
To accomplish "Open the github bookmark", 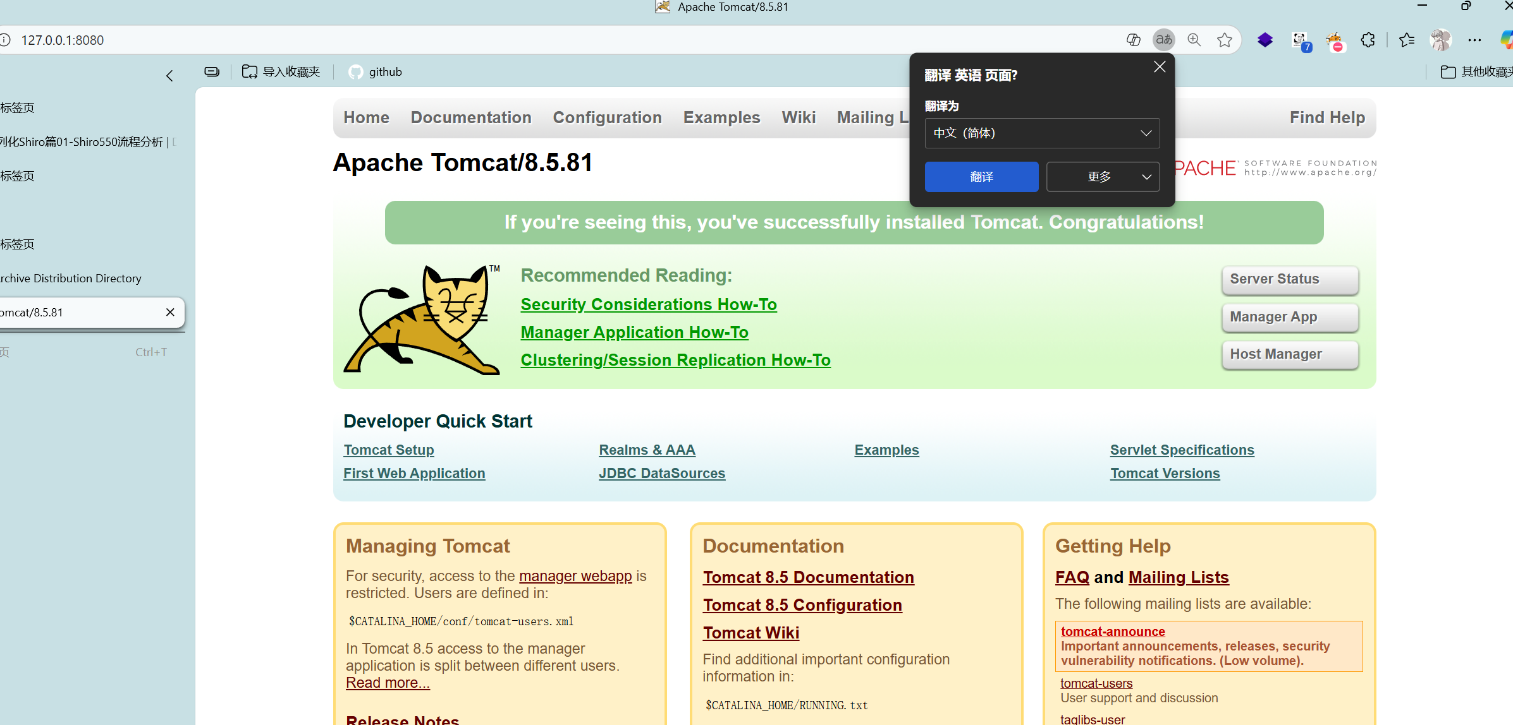I will click(x=376, y=72).
